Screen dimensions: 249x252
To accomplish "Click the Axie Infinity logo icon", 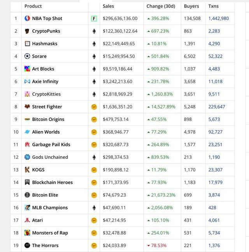I will [x=27, y=82].
